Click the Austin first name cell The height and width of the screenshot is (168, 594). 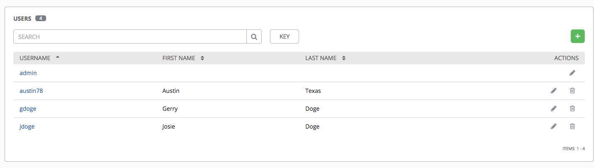[x=171, y=91]
